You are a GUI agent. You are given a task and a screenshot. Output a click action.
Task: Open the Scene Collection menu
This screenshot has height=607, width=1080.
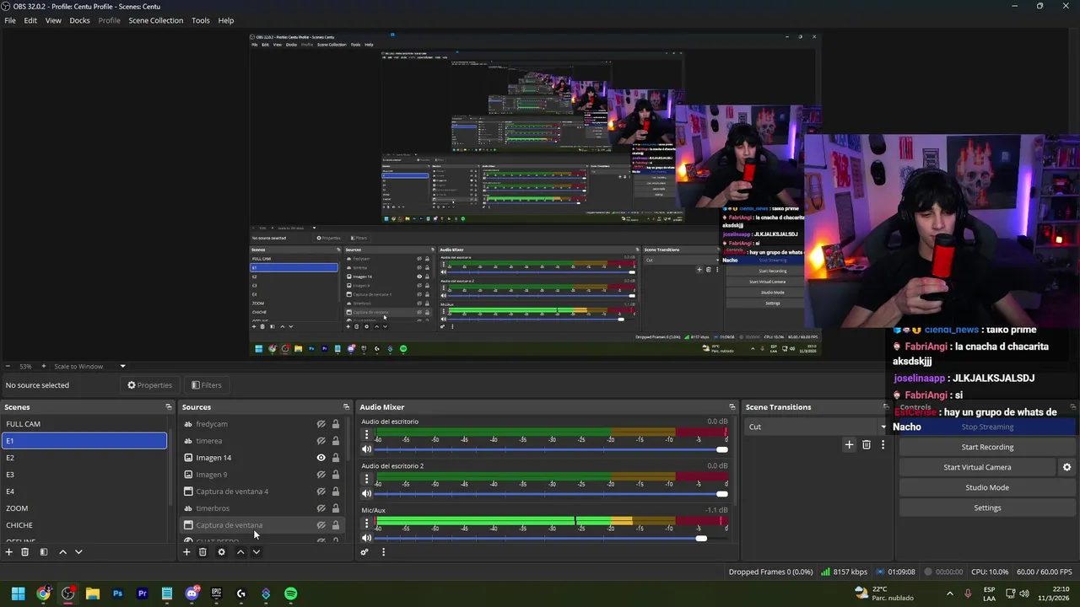156,20
